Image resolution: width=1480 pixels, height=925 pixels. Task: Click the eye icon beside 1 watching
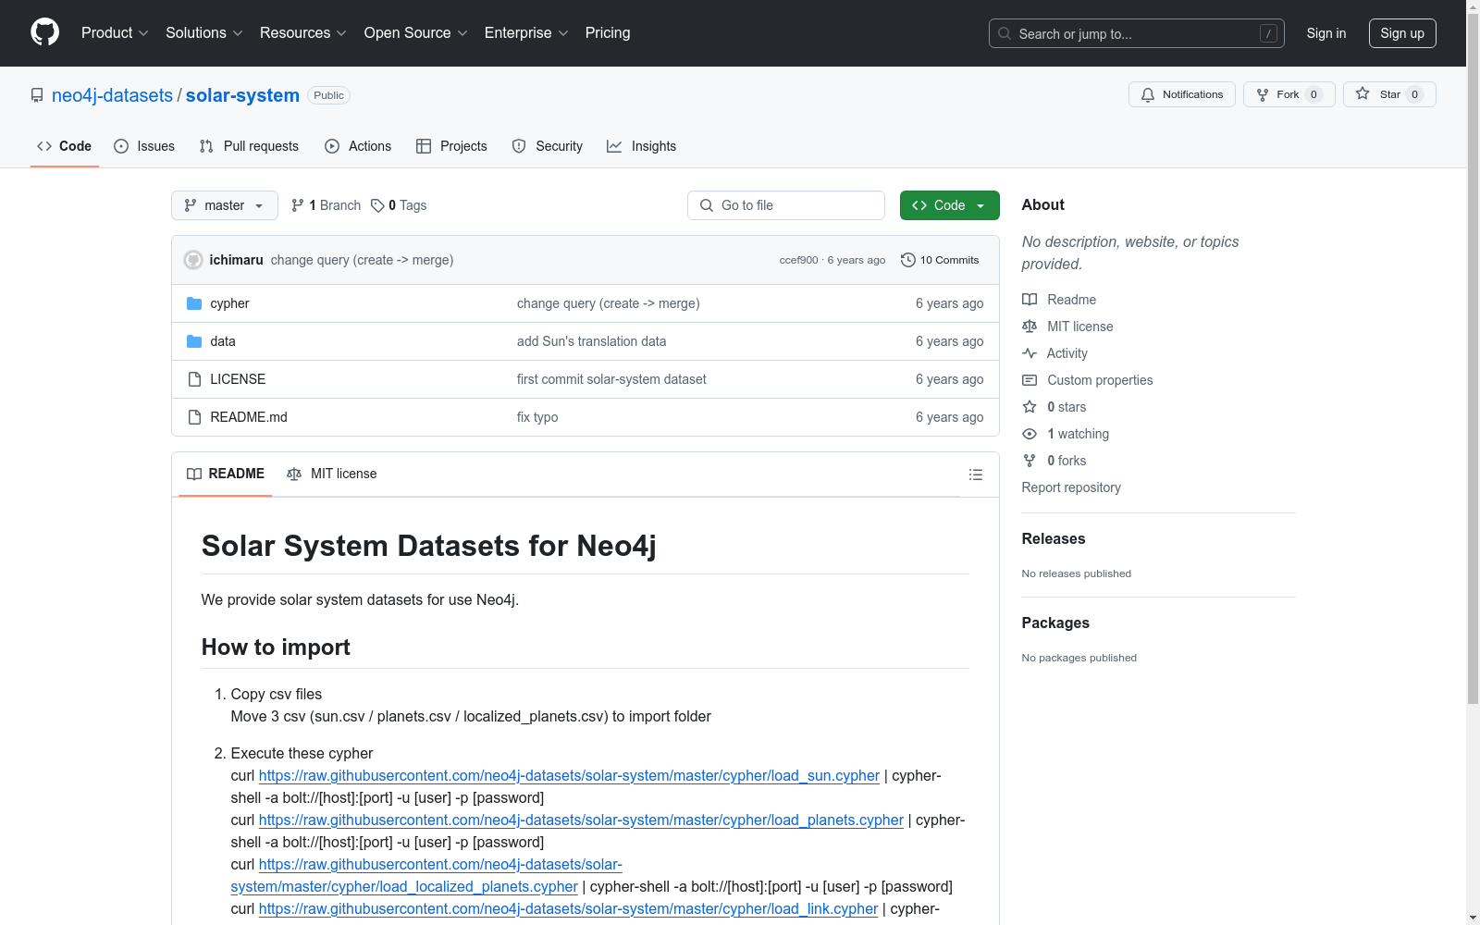(x=1030, y=434)
